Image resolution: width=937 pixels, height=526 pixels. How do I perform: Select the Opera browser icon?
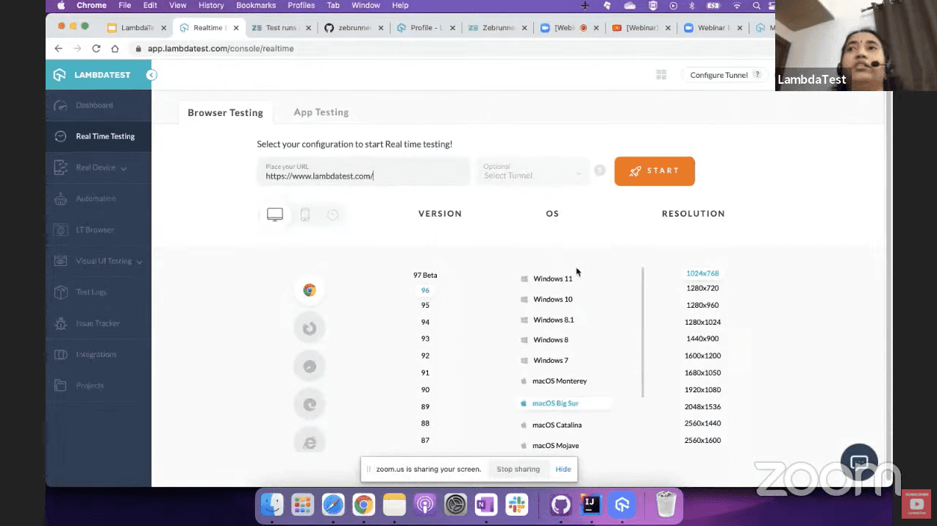click(x=309, y=366)
